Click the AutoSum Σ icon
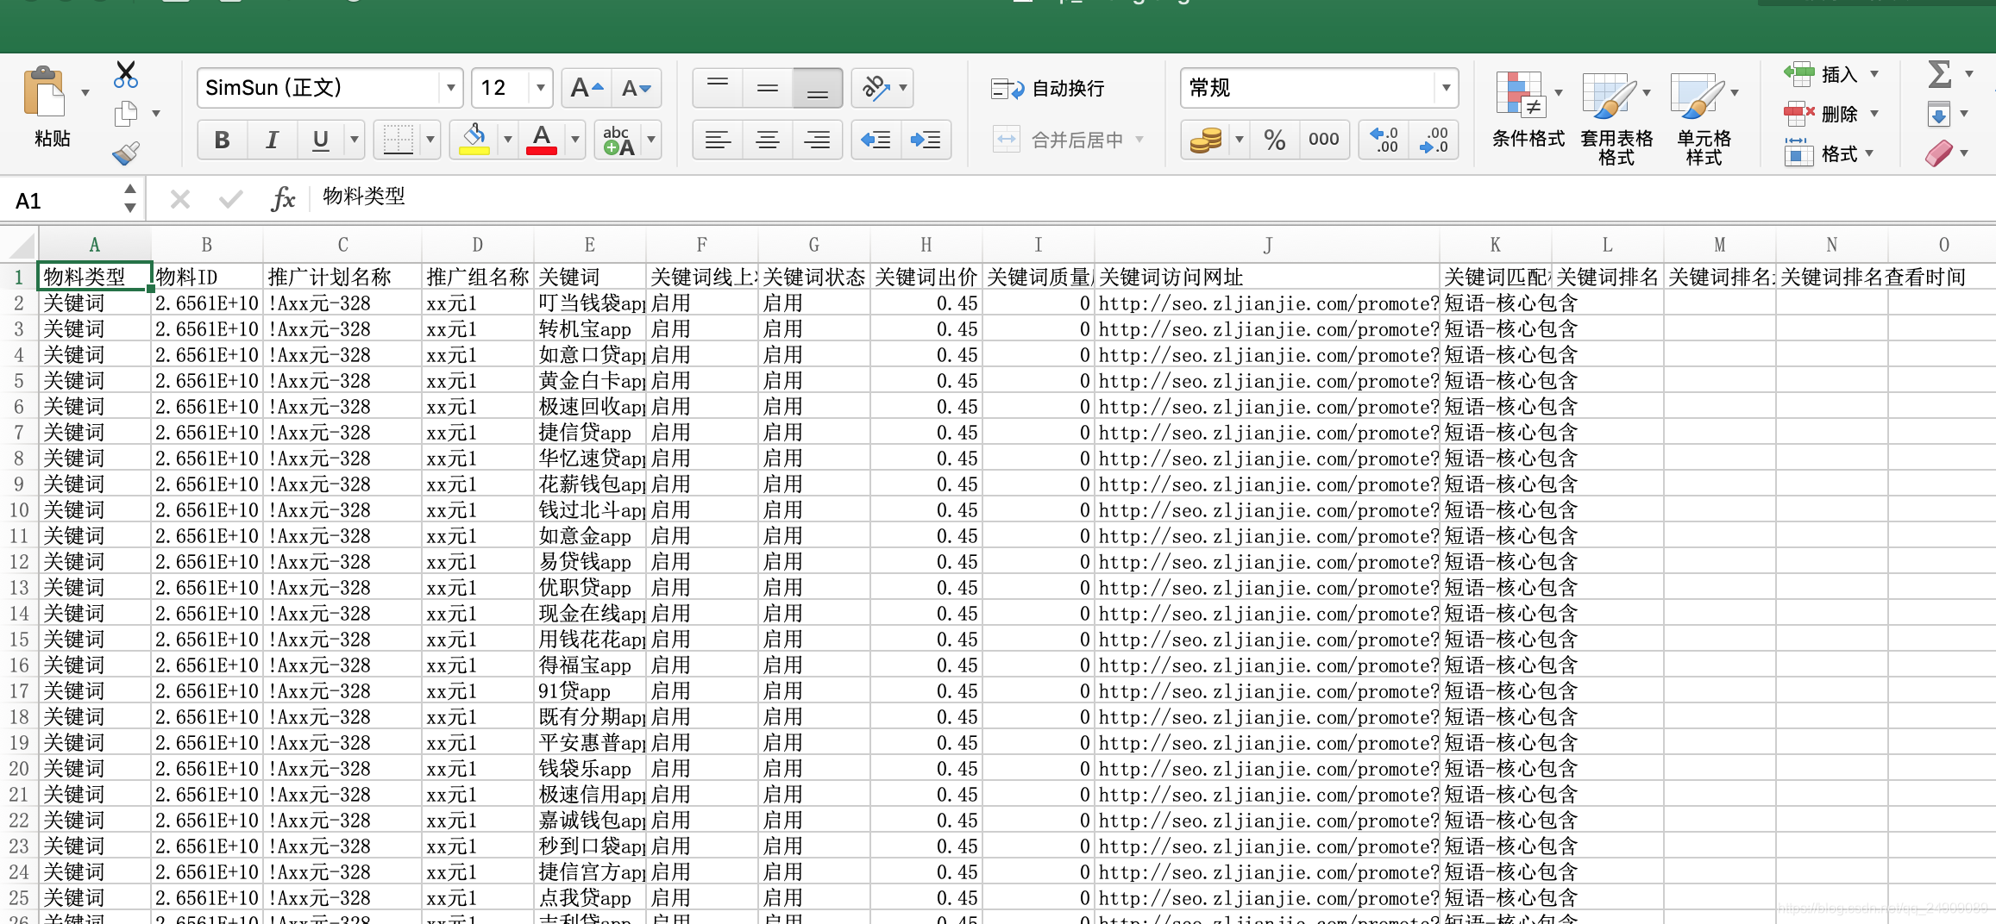1996x924 pixels. [x=1940, y=74]
